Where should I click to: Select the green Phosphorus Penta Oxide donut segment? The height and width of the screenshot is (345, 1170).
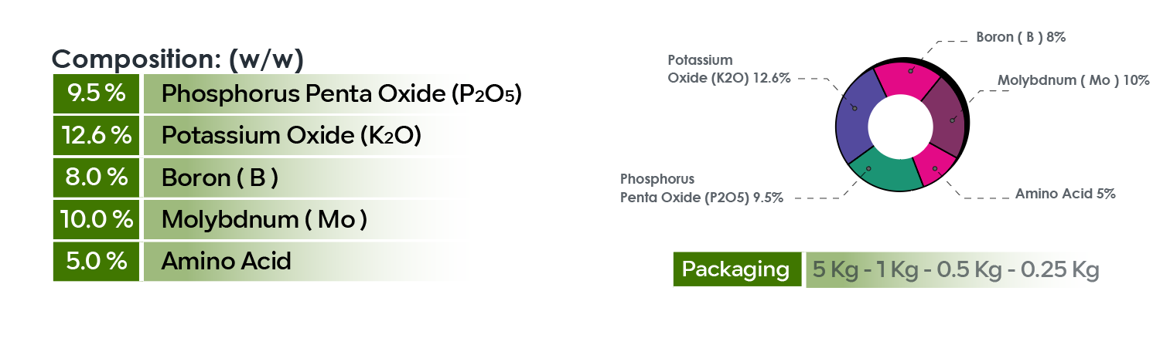[x=882, y=172]
